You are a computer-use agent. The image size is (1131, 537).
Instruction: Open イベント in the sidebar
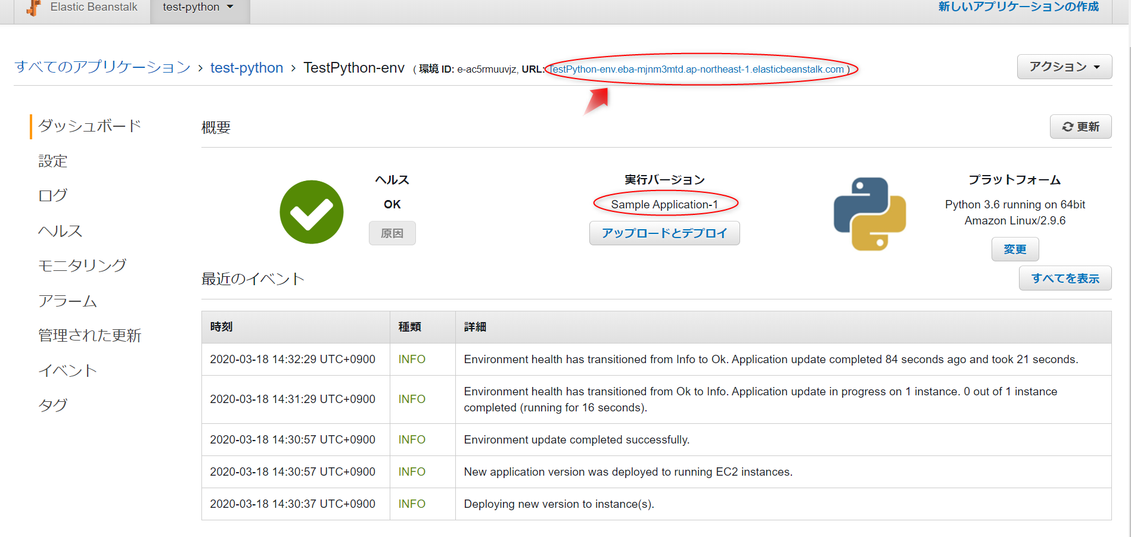click(67, 370)
